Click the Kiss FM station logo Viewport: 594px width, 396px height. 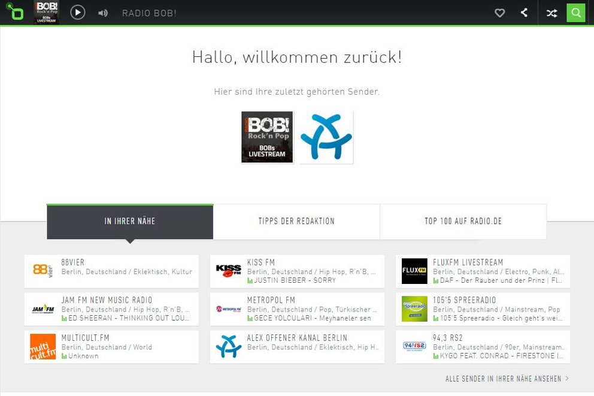228,271
